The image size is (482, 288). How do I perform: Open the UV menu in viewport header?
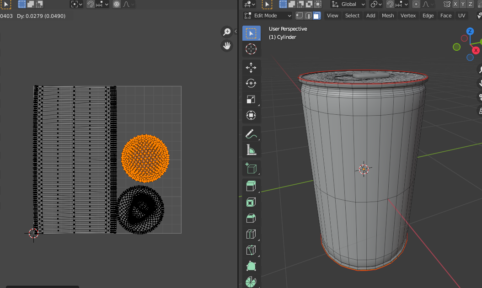pos(462,16)
